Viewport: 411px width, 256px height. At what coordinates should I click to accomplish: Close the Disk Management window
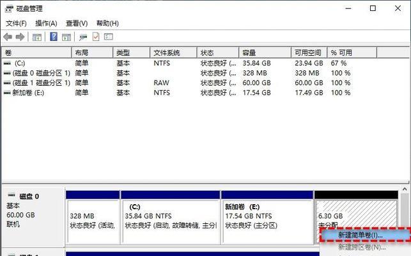click(398, 8)
